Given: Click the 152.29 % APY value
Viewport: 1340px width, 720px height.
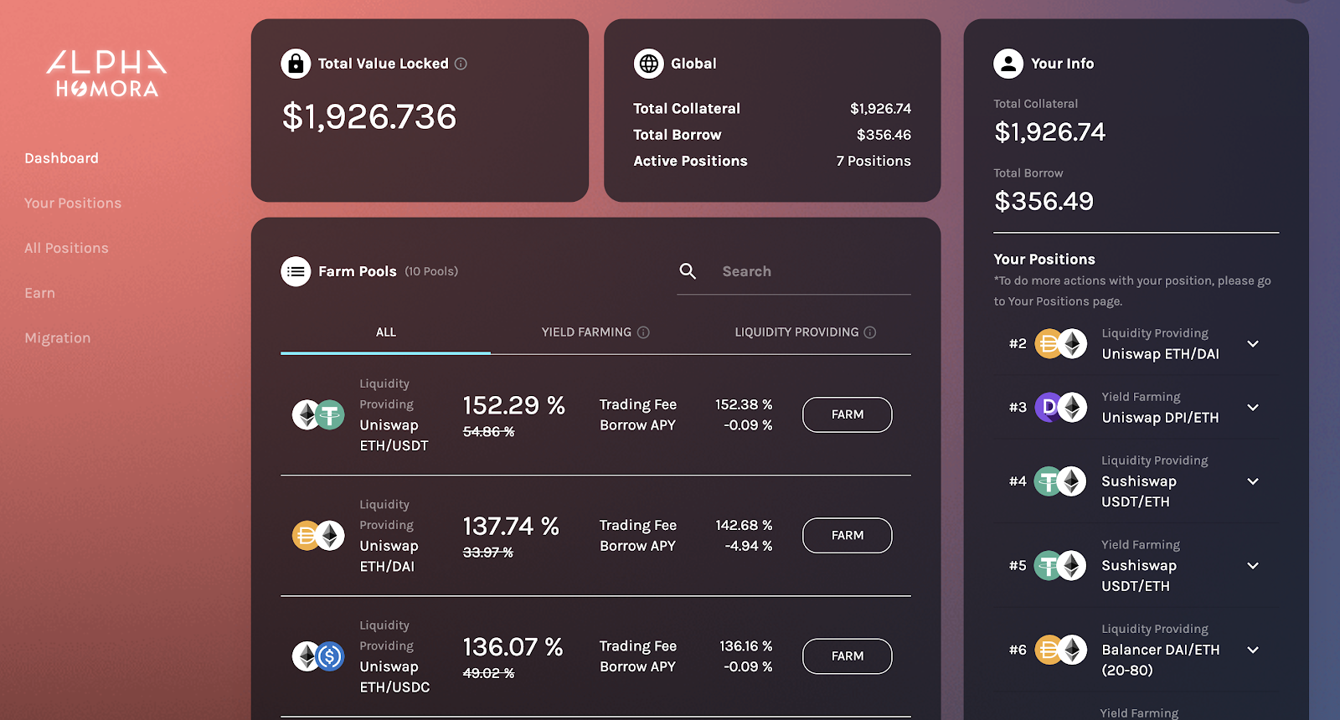Looking at the screenshot, I should tap(514, 405).
